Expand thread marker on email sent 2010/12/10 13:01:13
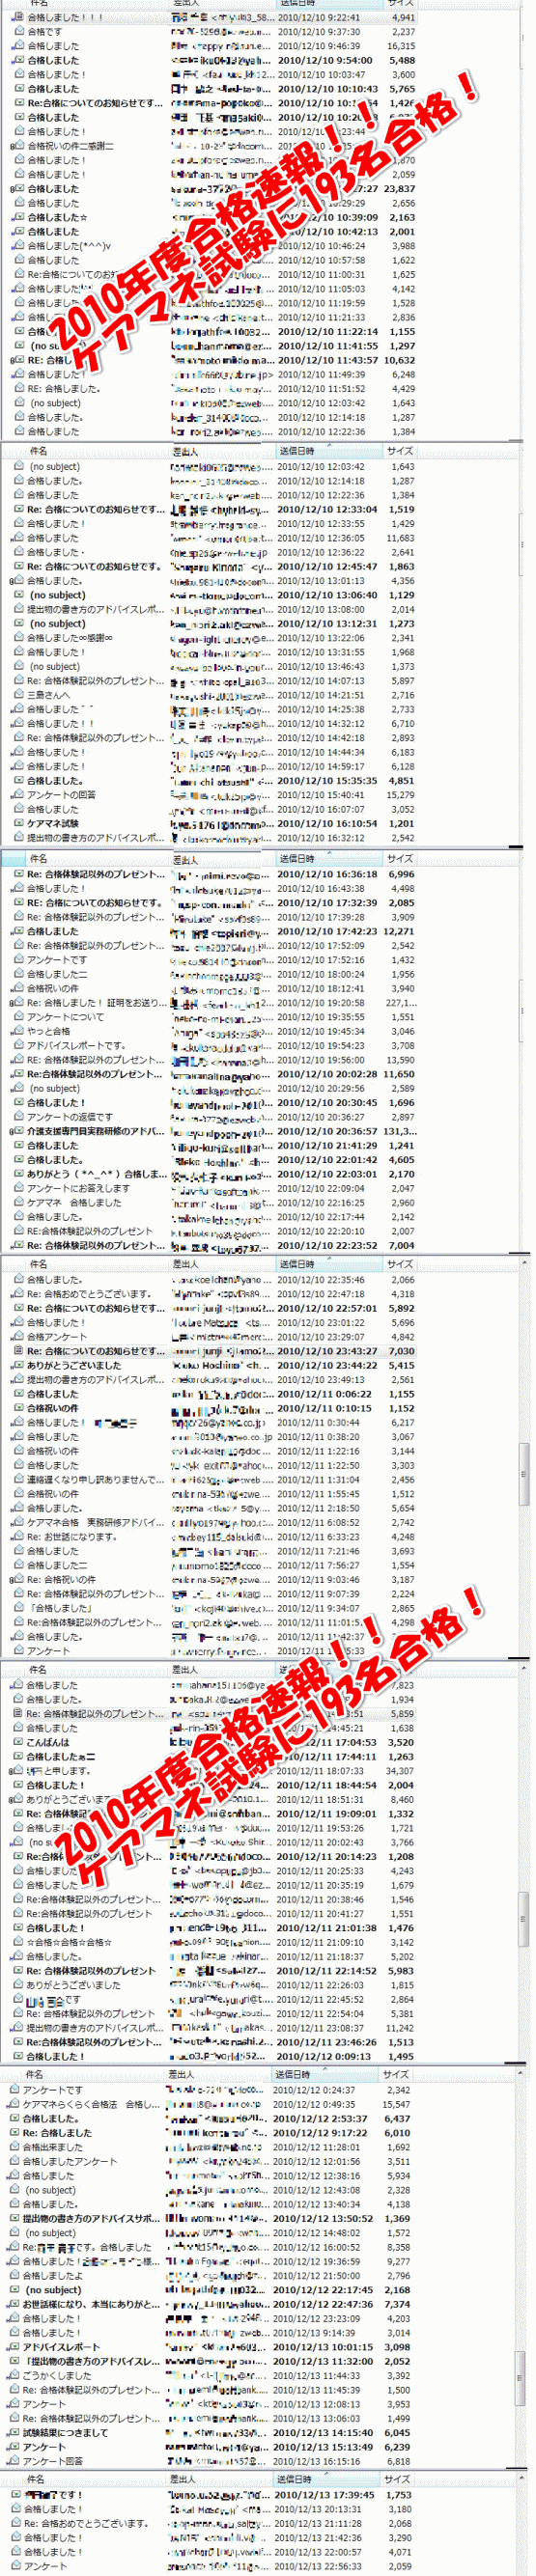 (10, 581)
